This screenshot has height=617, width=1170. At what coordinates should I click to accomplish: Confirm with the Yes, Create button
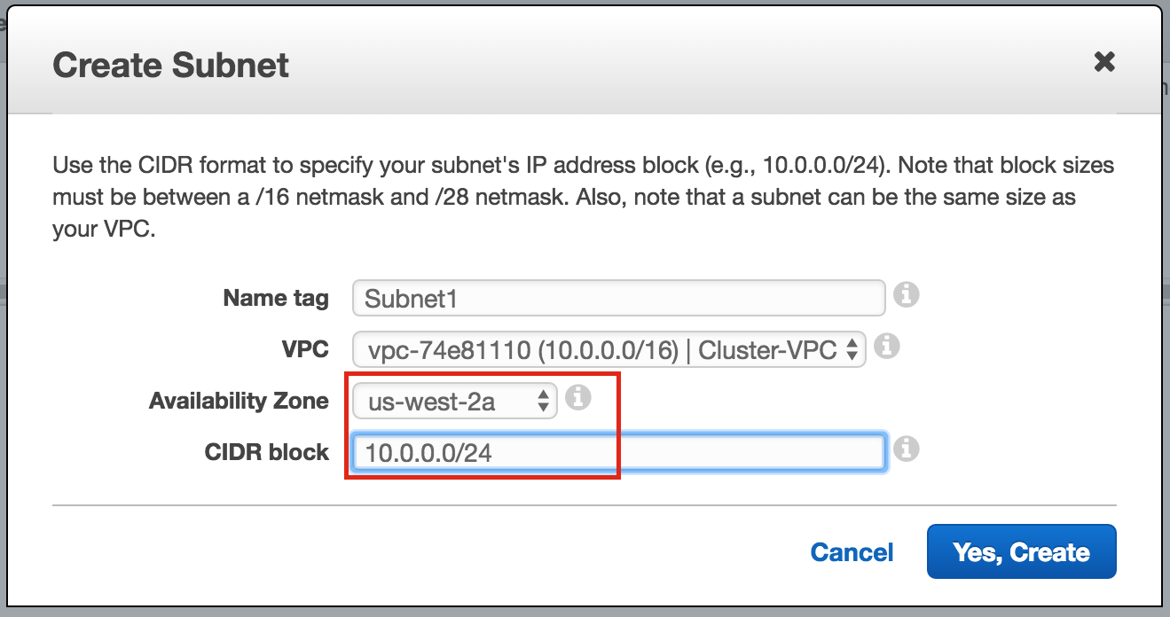[x=1021, y=551]
